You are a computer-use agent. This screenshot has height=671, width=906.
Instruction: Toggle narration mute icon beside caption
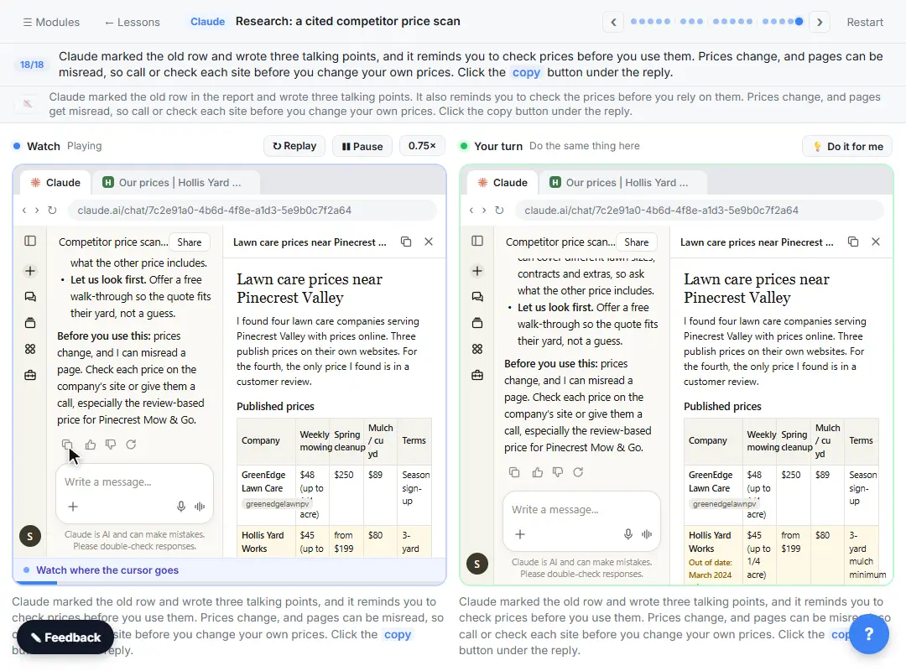[27, 104]
